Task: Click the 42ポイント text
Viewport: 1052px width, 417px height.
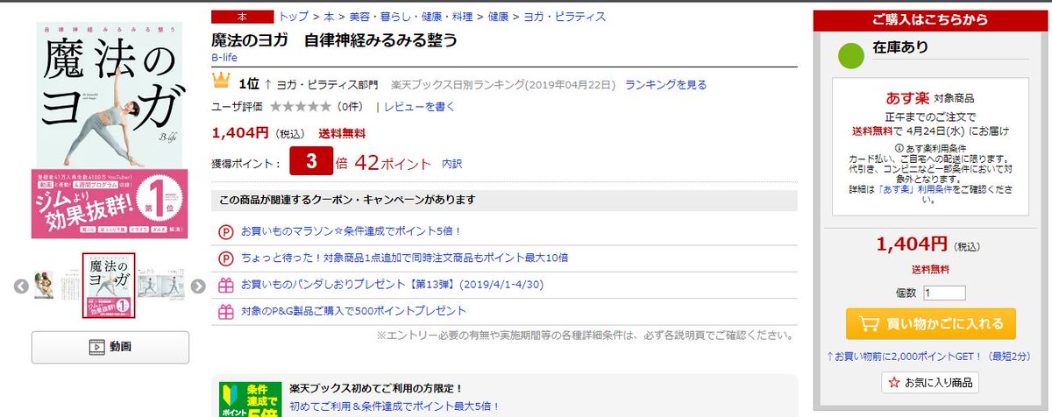Action: pos(393,163)
